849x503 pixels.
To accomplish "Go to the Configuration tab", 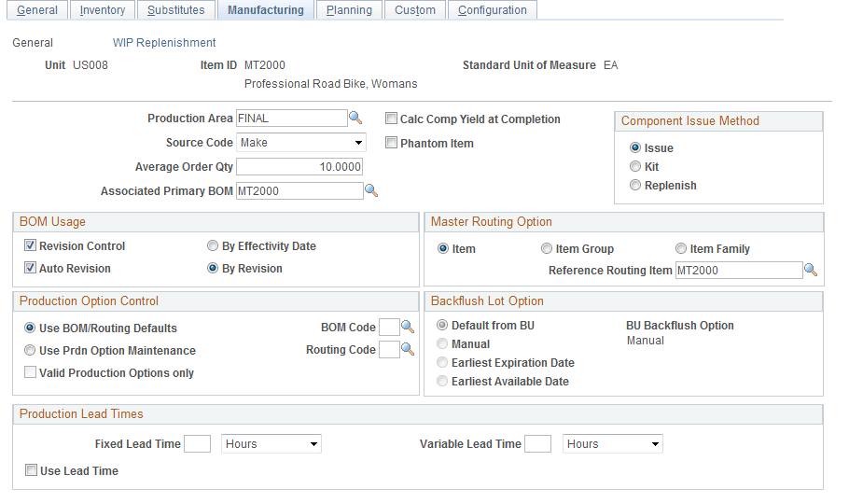I will 492,10.
